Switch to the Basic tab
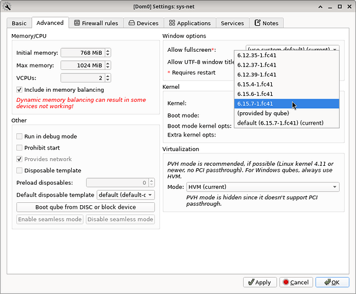 coord(19,24)
